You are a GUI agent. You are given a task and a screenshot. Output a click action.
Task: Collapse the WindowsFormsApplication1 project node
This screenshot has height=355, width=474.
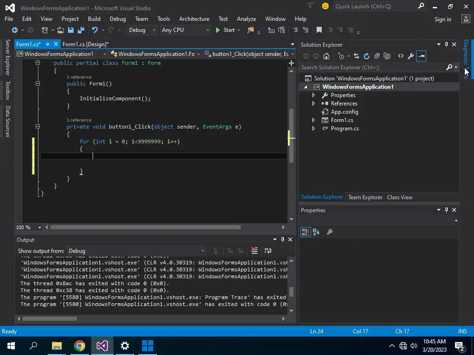(306, 87)
